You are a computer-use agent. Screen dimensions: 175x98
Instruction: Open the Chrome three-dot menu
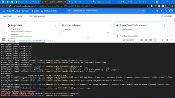(x=173, y=6)
